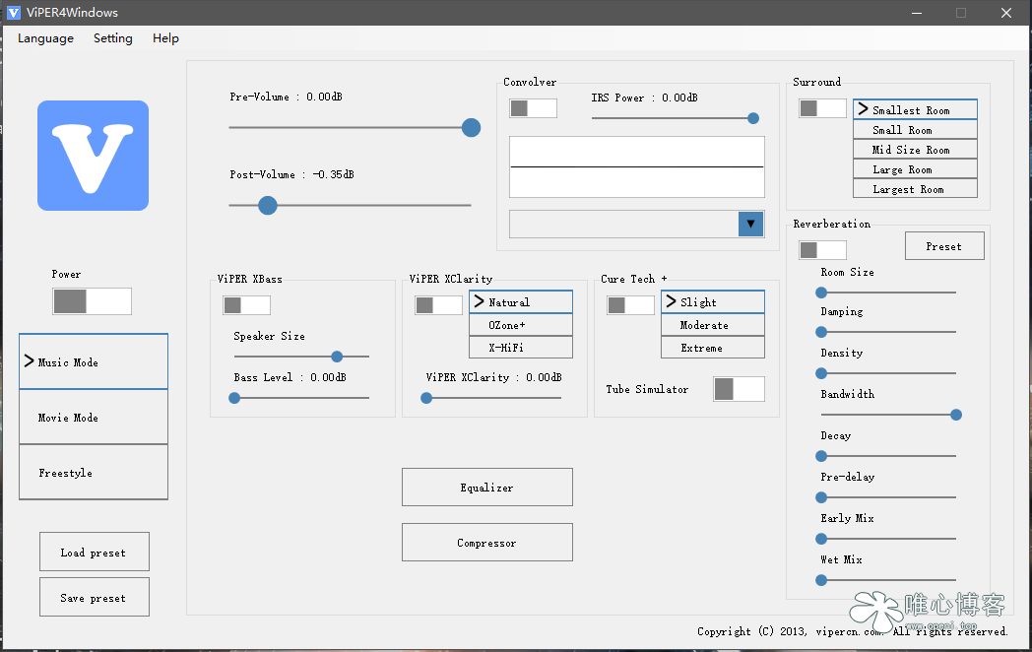
Task: Switch on the Tube Simulator
Action: coord(740,389)
